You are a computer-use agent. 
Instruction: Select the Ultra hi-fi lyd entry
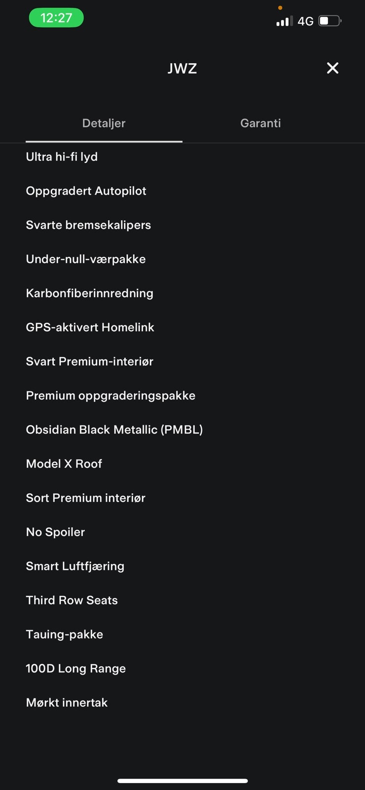(62, 157)
